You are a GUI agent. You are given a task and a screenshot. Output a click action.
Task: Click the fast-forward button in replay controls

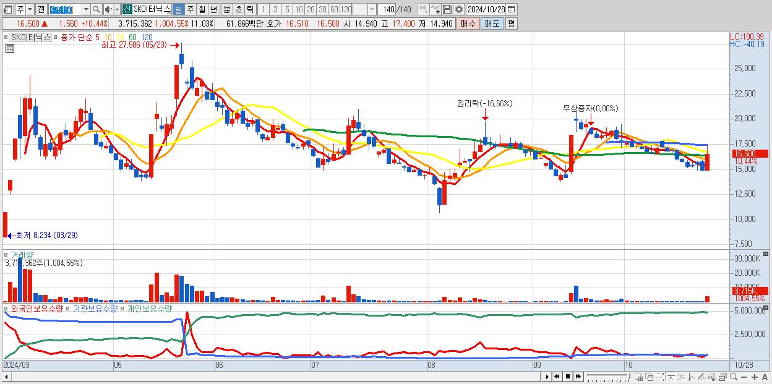tap(578, 377)
